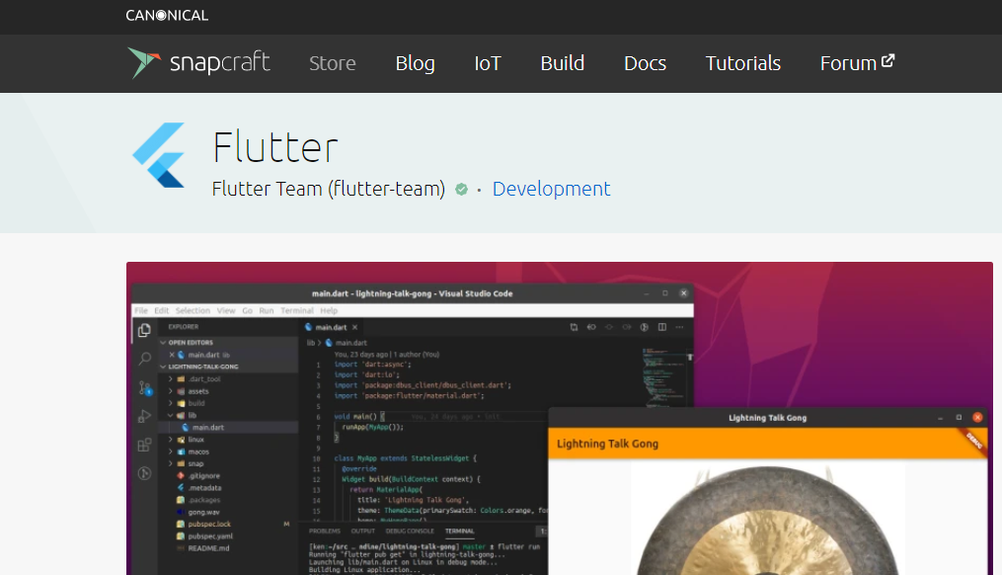This screenshot has height=575, width=1002.
Task: Click the external-link icon beside Forum
Action: pyautogui.click(x=887, y=61)
